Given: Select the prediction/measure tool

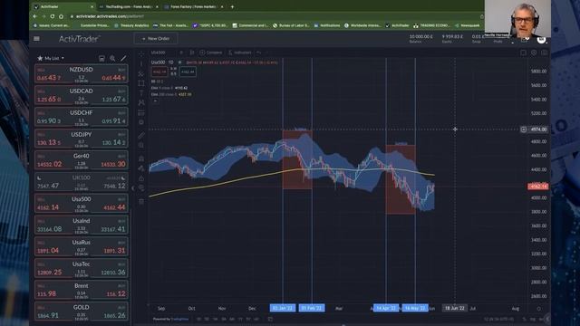Looking at the screenshot, I should pyautogui.click(x=141, y=112).
